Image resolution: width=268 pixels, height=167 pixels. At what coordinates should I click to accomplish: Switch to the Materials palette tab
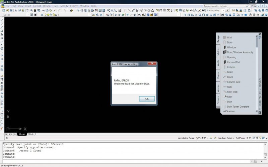click(x=218, y=51)
